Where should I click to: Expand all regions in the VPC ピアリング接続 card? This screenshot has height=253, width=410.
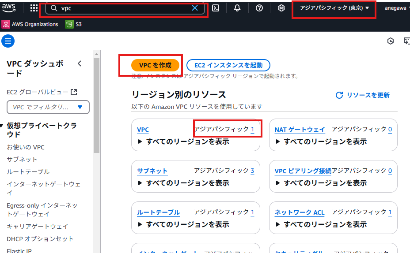pyautogui.click(x=321, y=183)
